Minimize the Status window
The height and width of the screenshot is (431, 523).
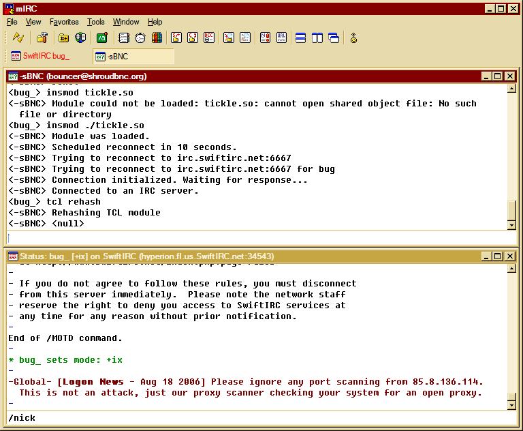[487, 256]
